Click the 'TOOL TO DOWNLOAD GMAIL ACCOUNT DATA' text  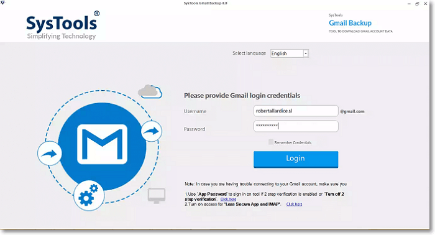point(360,31)
